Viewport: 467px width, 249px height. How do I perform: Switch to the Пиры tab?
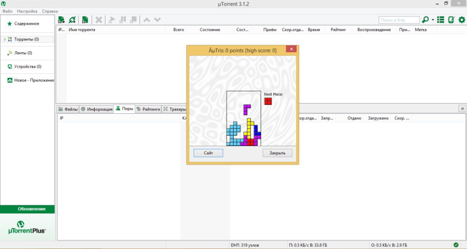tap(124, 109)
